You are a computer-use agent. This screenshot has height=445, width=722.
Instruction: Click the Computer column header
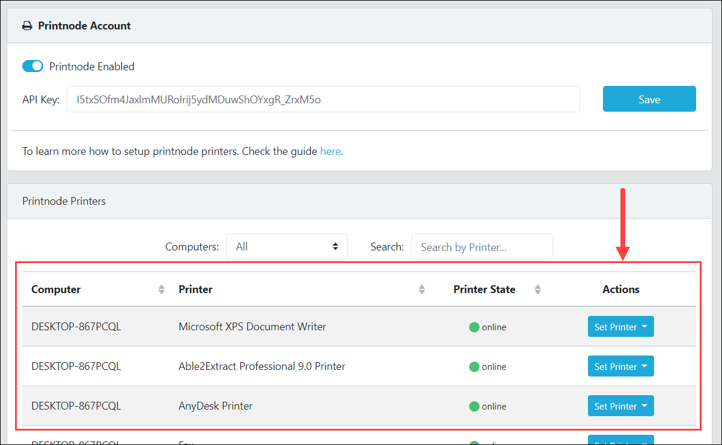coord(56,289)
